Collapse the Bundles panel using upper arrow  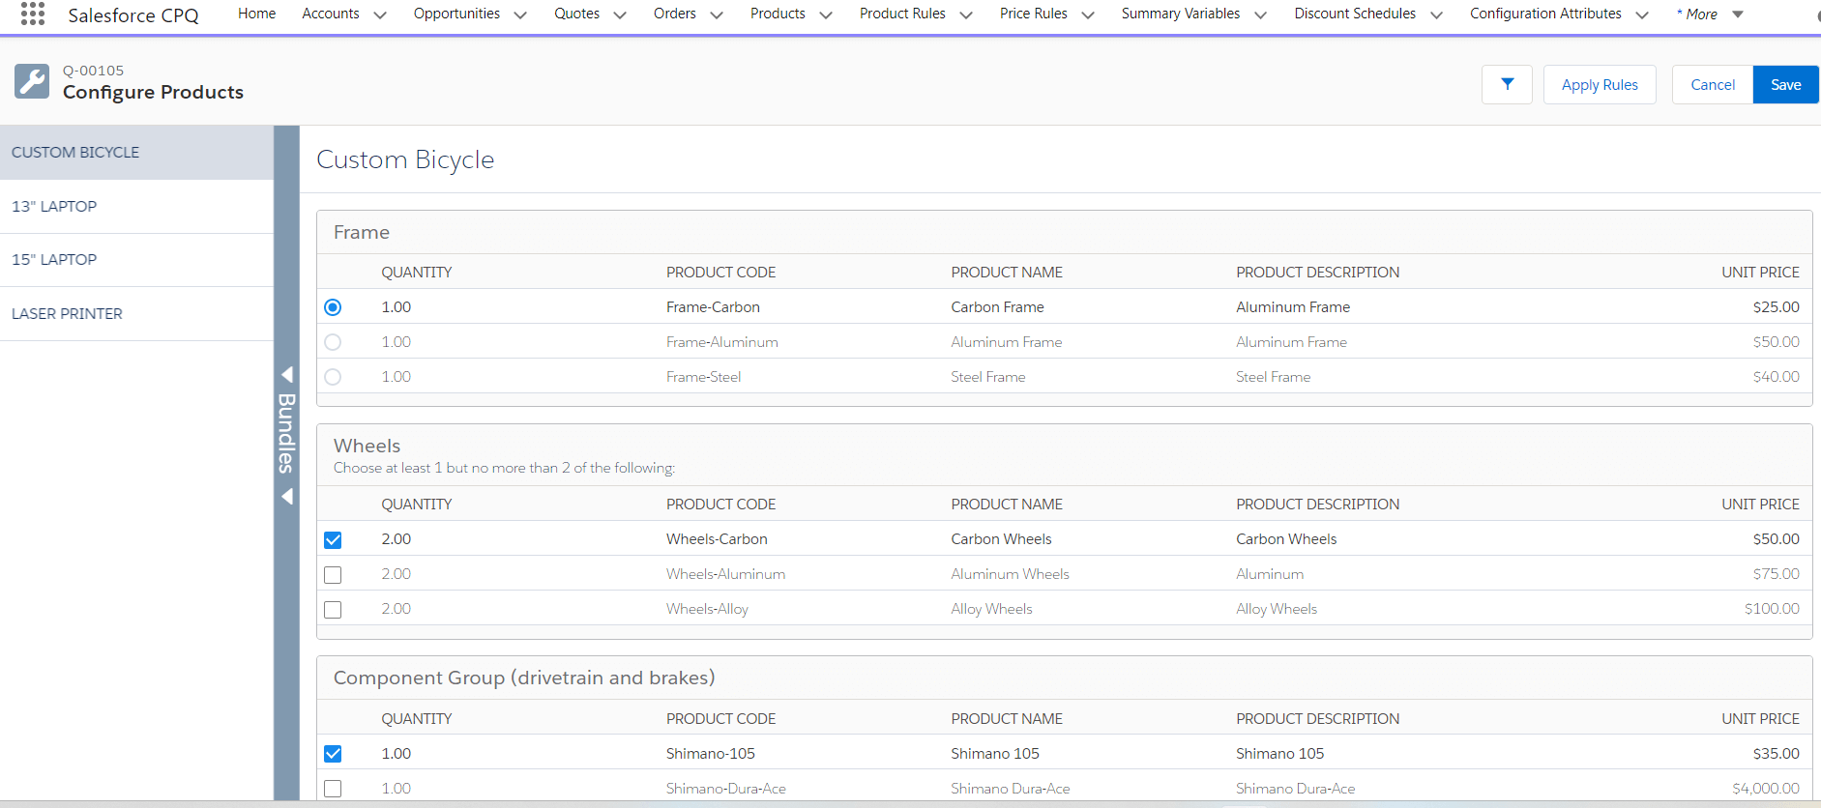click(287, 374)
